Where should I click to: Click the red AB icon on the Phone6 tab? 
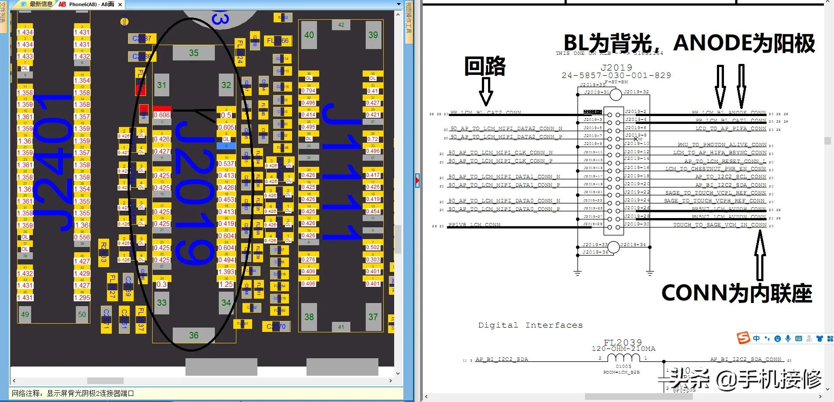(62, 4)
